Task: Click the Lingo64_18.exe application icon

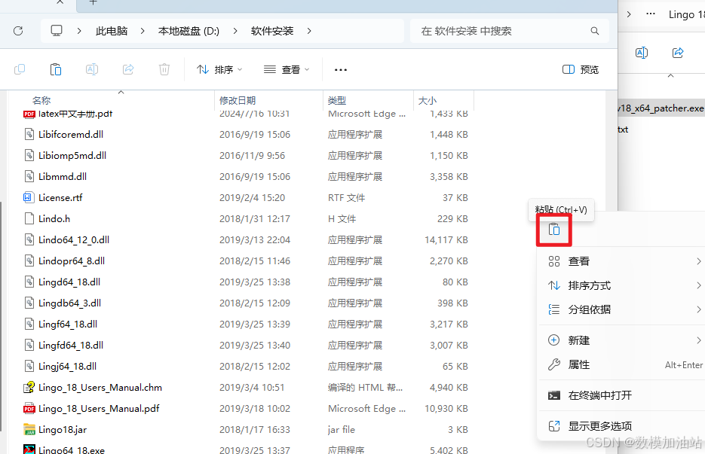Action: coord(29,449)
